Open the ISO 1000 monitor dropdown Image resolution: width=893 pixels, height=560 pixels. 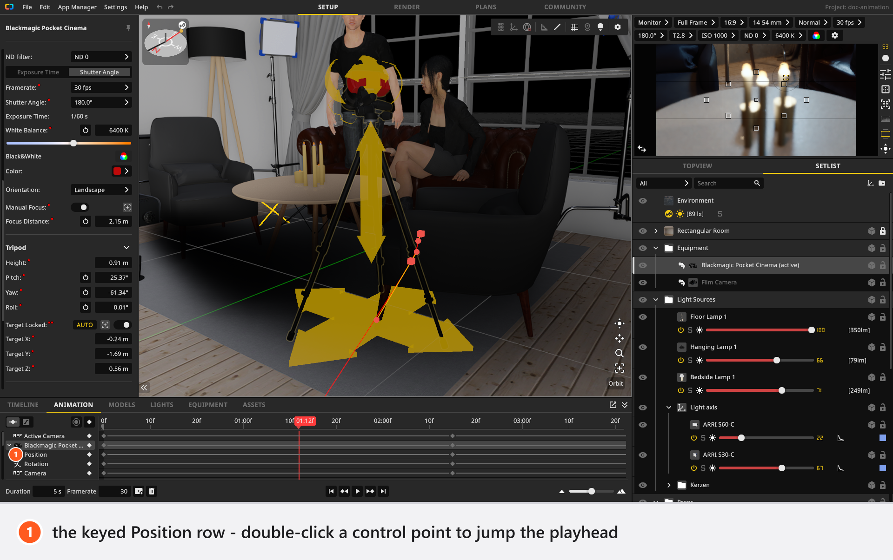pos(718,36)
